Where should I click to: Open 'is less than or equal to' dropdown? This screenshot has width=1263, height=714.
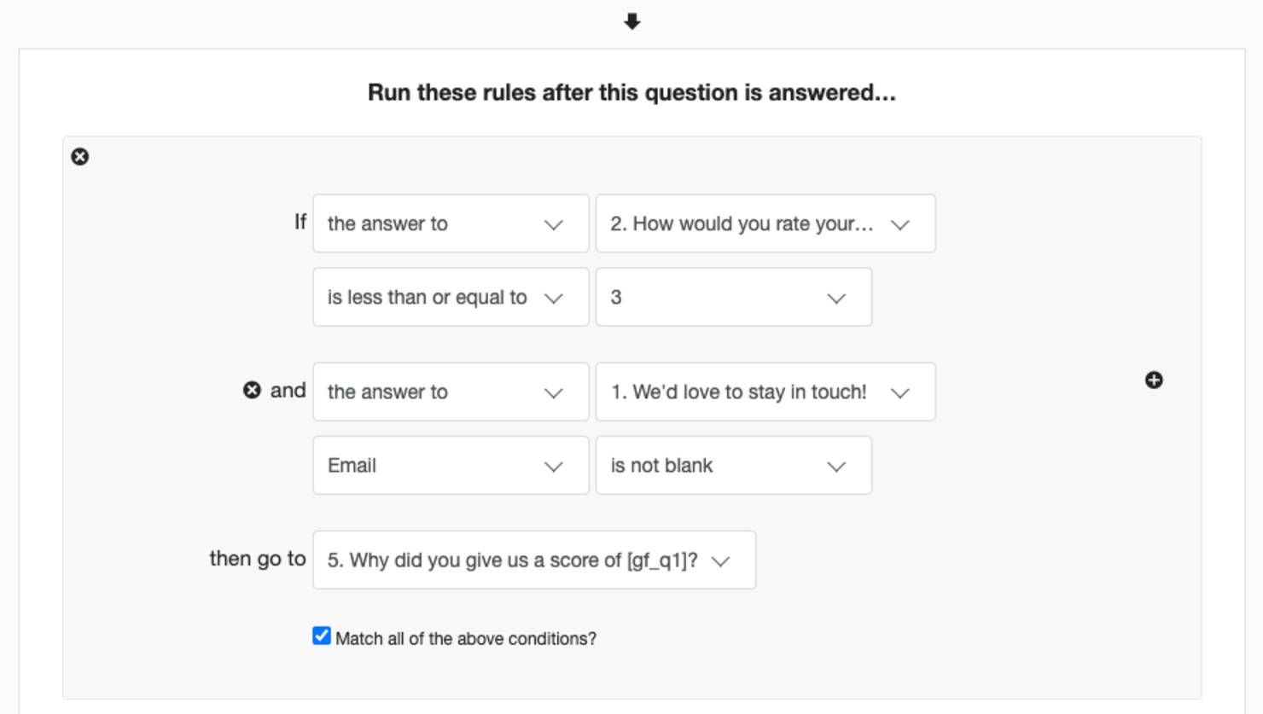coord(451,297)
